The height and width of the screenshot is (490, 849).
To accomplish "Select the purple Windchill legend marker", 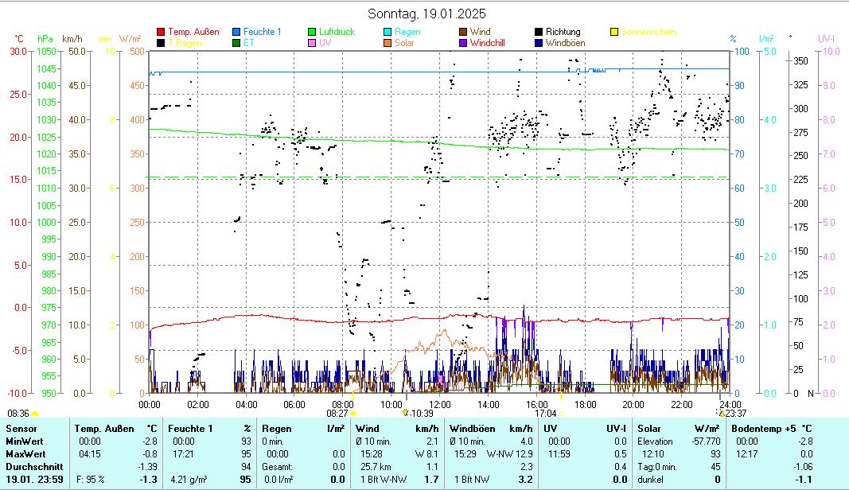I will pos(463,43).
